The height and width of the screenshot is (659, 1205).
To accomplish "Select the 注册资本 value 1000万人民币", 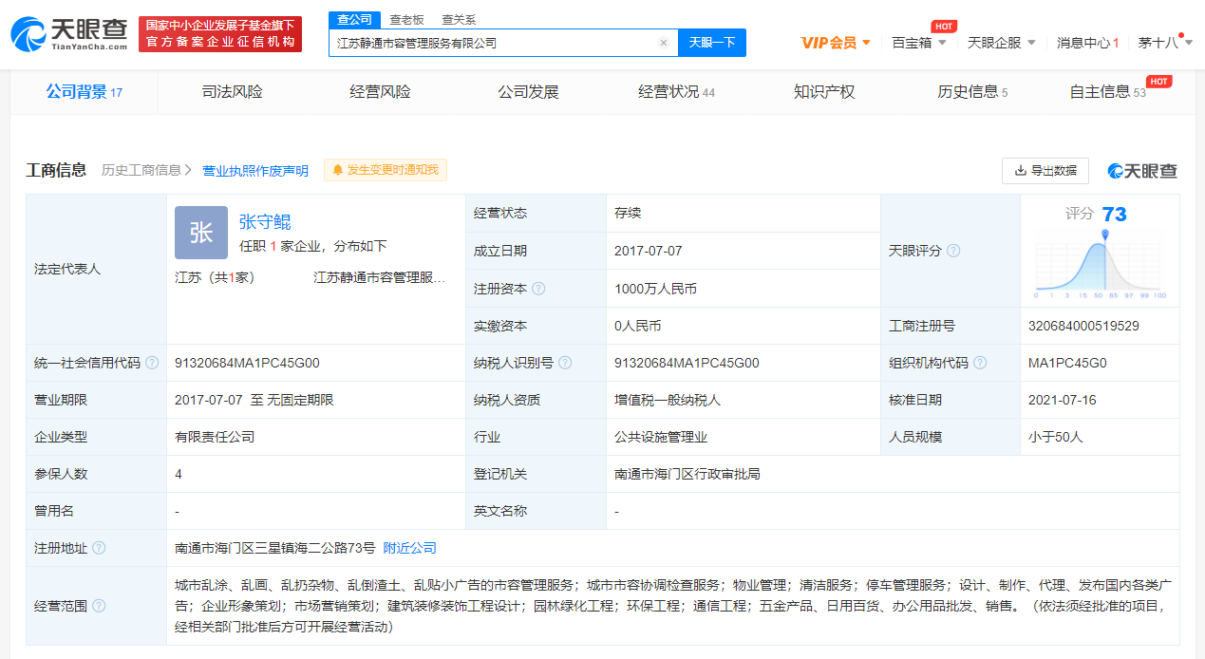I will click(x=655, y=289).
